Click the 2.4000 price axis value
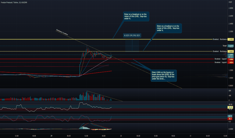The width and height of the screenshot is (235, 138). (x=231, y=24)
